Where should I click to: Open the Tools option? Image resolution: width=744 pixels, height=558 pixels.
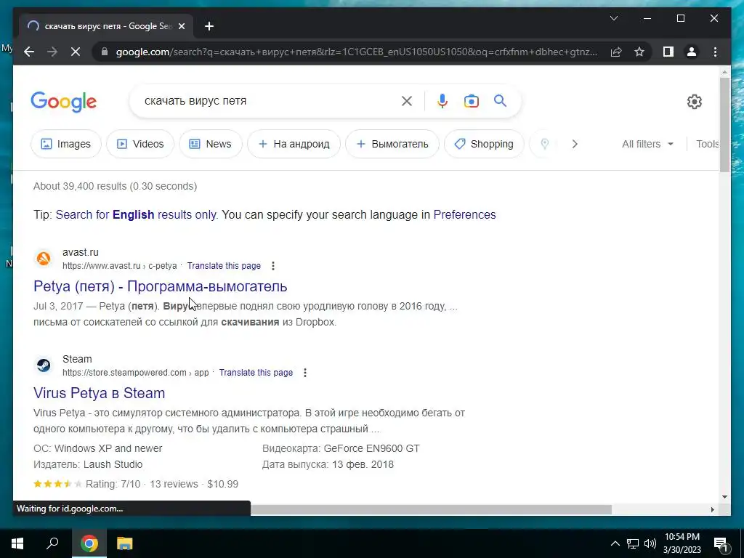tap(708, 144)
